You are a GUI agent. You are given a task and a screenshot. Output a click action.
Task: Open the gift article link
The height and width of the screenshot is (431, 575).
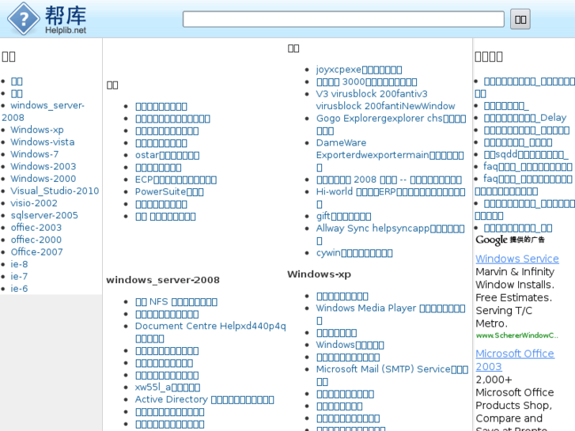[343, 217]
